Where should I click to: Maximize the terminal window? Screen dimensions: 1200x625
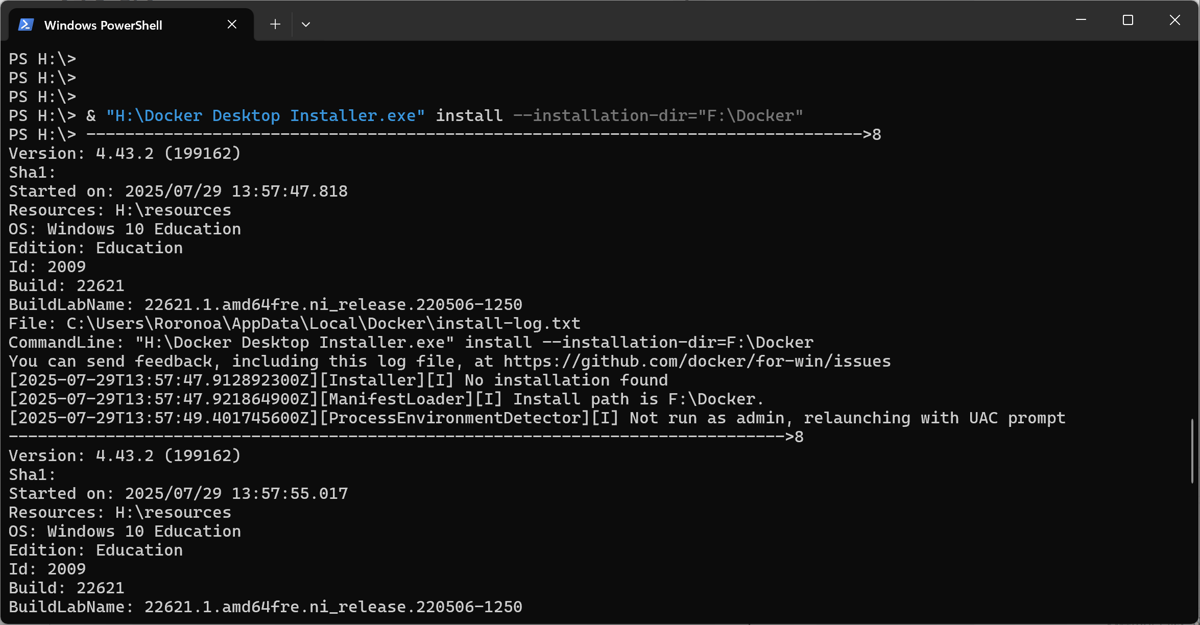coord(1128,20)
